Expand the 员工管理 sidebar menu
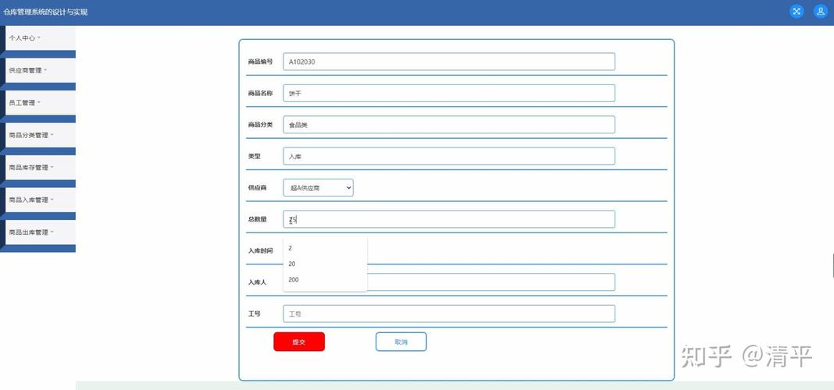 pos(41,102)
